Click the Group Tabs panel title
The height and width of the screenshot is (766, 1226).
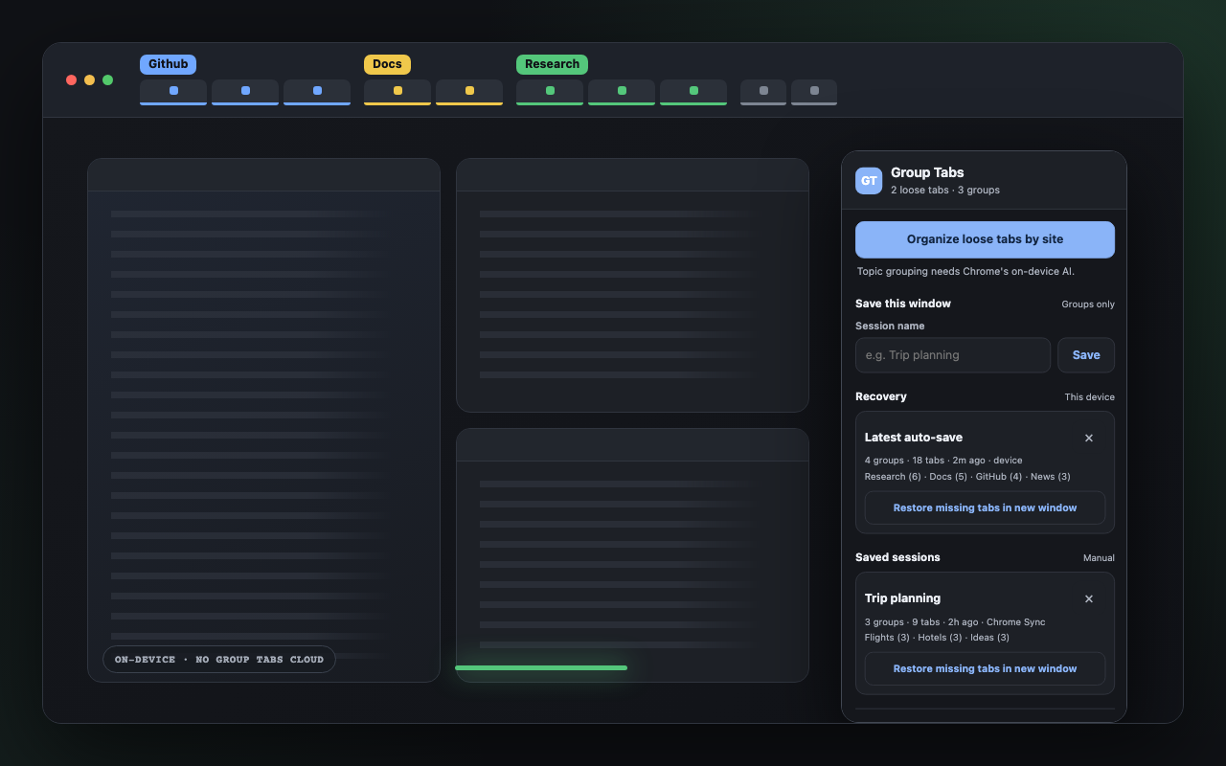tap(927, 172)
